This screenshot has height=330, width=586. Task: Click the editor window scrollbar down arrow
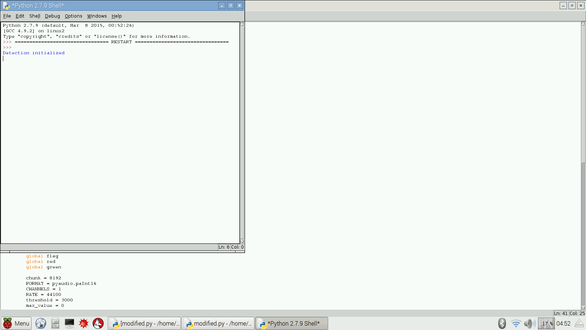583,308
